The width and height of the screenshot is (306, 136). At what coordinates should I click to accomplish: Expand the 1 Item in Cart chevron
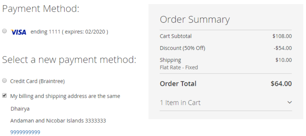[290, 102]
